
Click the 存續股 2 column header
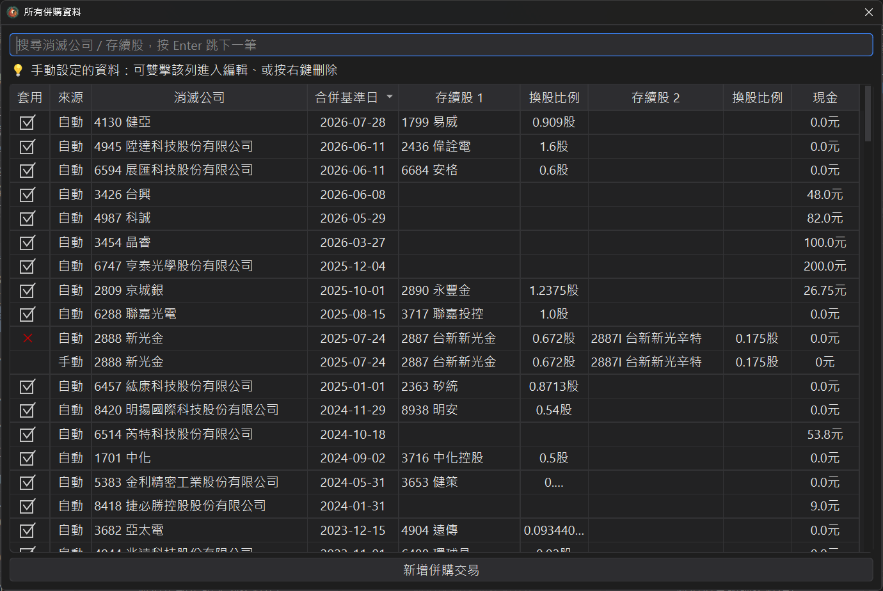656,97
